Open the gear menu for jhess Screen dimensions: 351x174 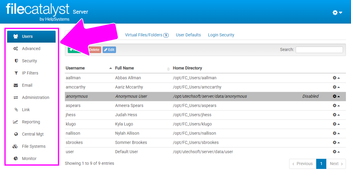336,115
